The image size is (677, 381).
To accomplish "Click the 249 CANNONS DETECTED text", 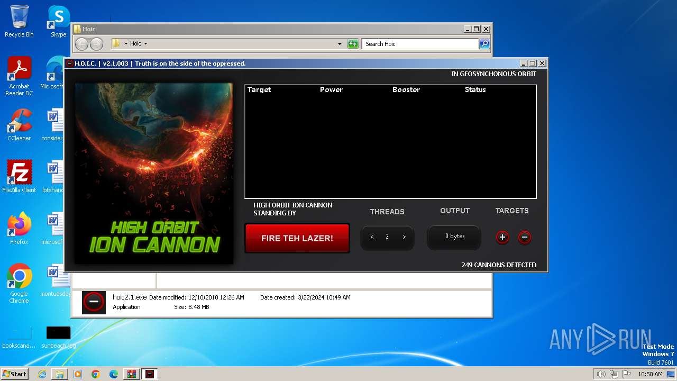I will (x=499, y=265).
